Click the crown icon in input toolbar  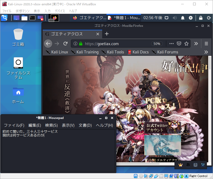pyautogui.click(x=180, y=165)
